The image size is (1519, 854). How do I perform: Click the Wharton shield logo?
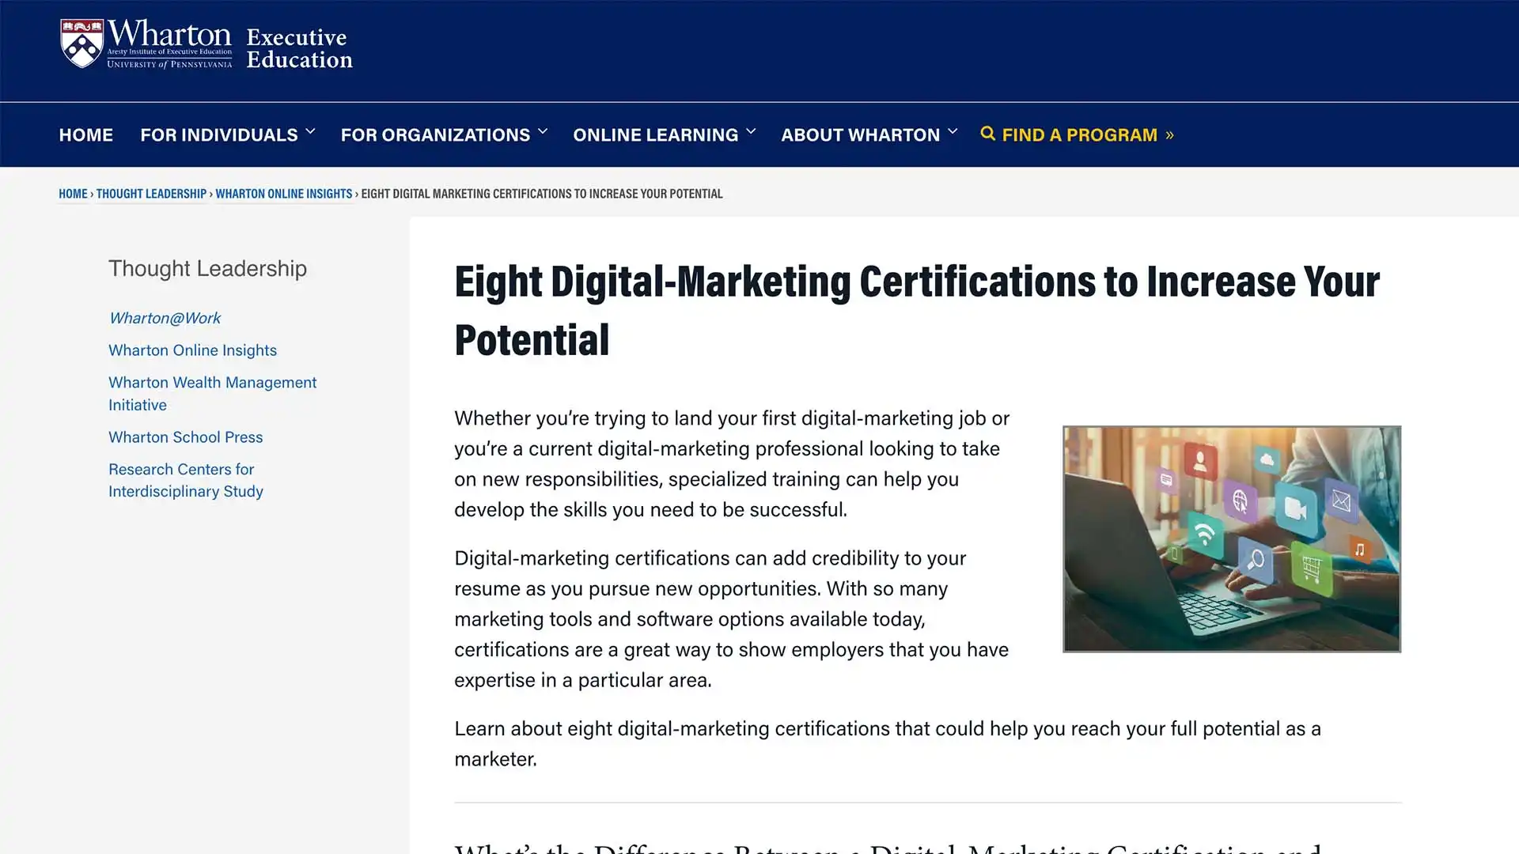(81, 44)
